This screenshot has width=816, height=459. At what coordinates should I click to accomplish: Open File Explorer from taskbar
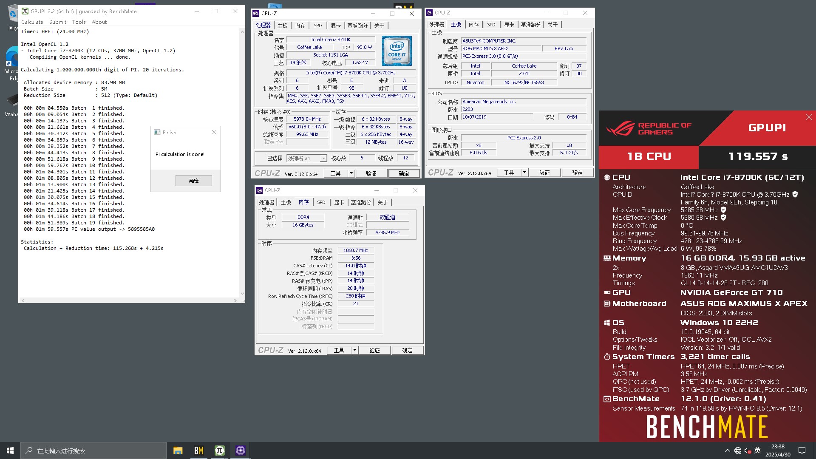pos(178,450)
